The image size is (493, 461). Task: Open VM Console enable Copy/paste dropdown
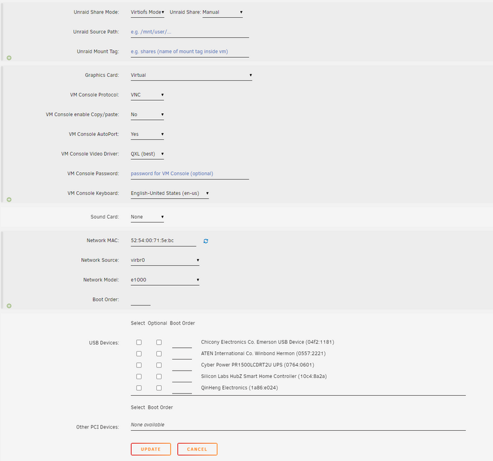point(148,114)
